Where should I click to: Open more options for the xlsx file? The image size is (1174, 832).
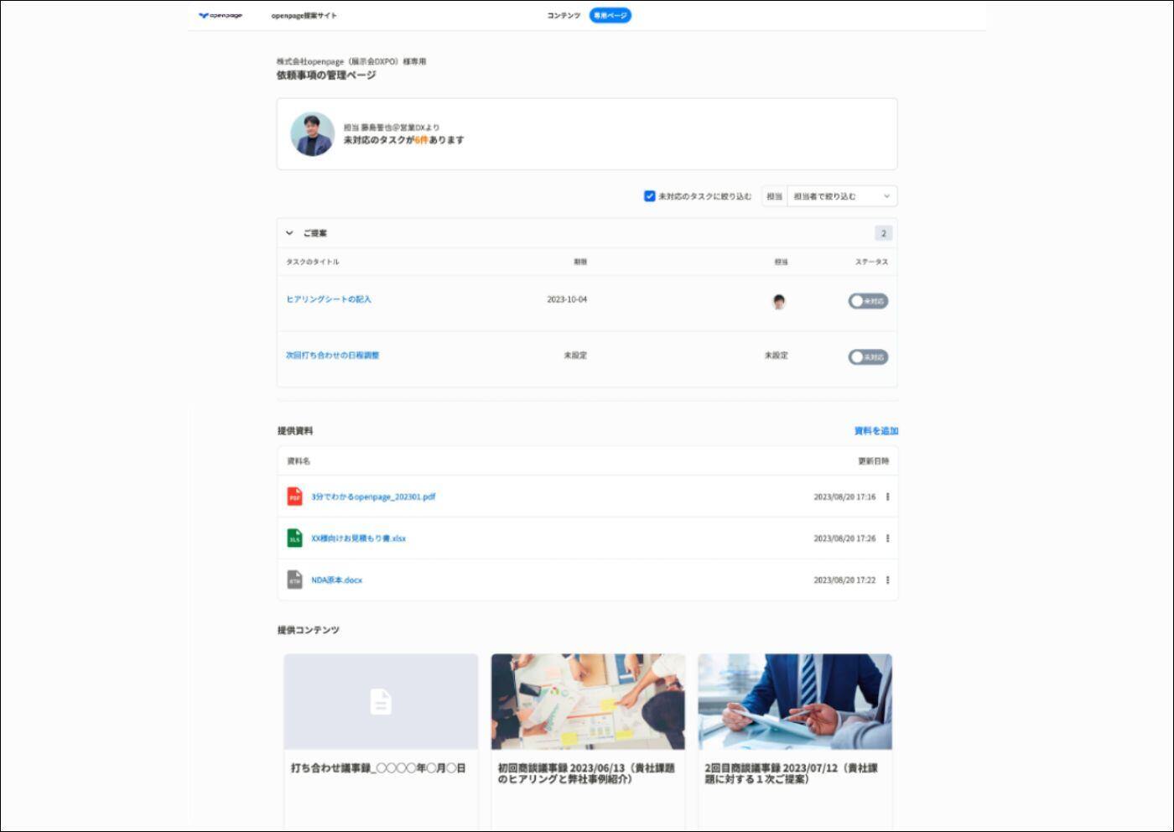click(x=887, y=538)
